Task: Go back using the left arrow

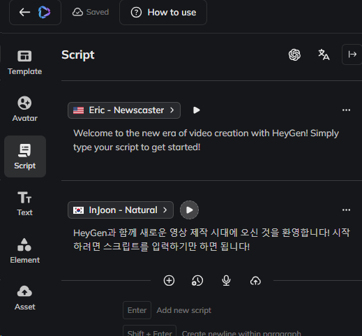Action: click(24, 12)
